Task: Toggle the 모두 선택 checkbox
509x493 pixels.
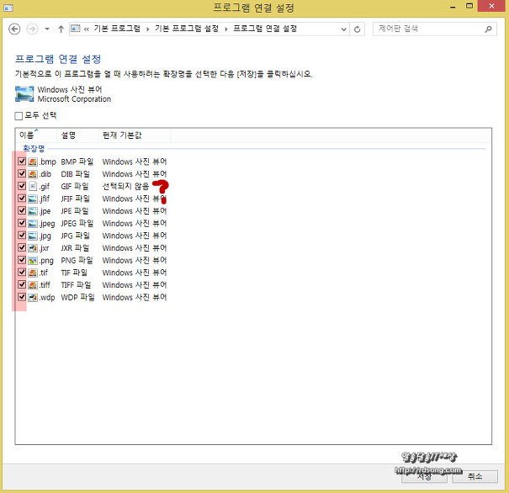Action: coord(19,115)
